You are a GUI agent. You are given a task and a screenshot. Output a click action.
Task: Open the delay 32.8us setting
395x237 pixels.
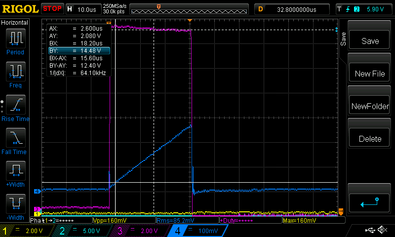coord(292,9)
